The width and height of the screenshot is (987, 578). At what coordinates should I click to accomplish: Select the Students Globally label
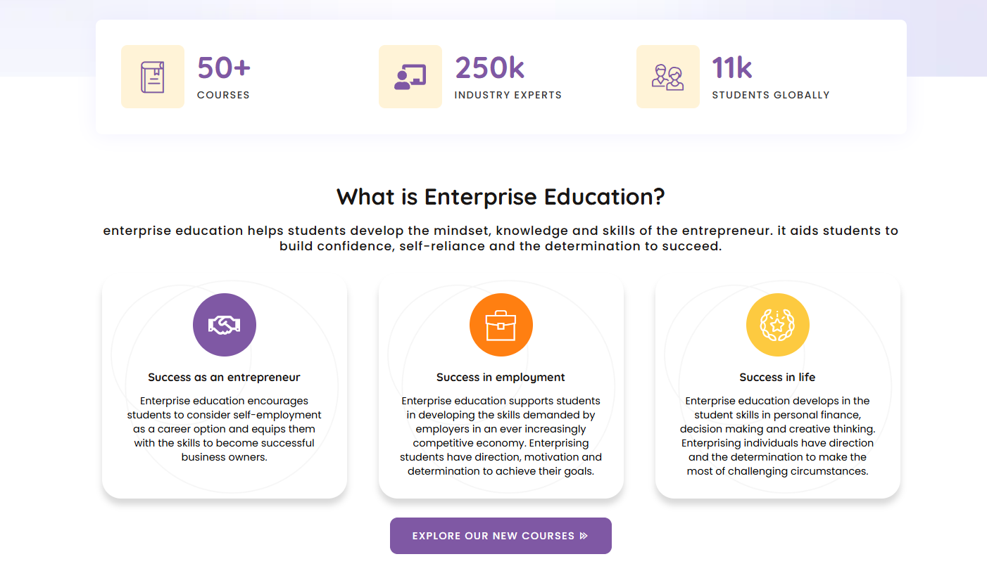click(771, 95)
